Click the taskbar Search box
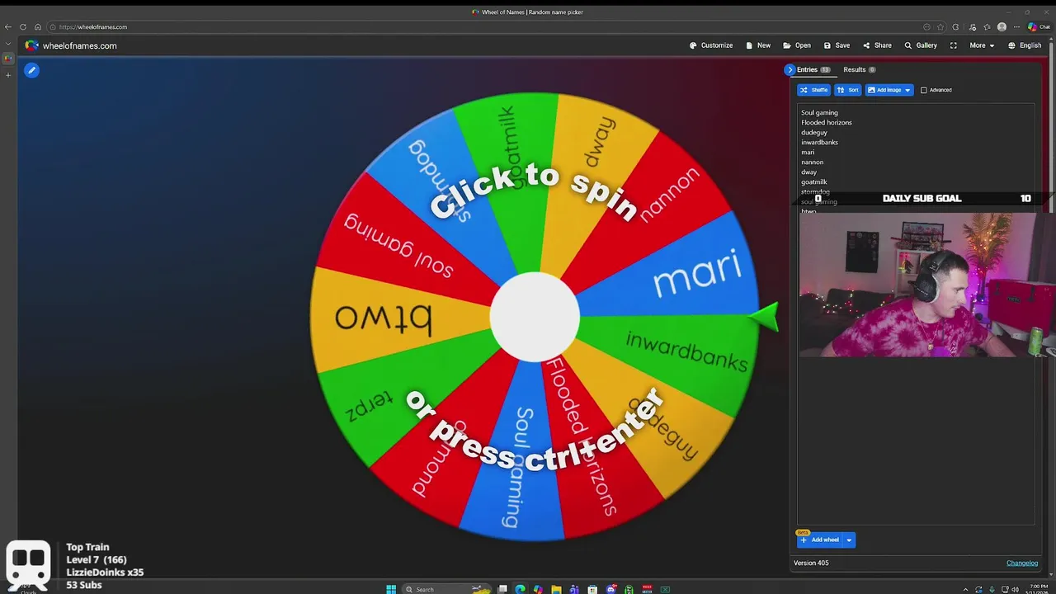The width and height of the screenshot is (1056, 594). pyautogui.click(x=446, y=589)
